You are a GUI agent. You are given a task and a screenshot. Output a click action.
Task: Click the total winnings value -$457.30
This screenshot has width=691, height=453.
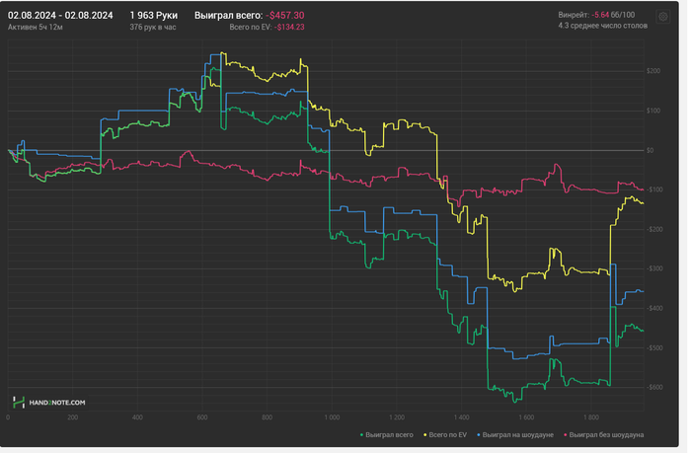(284, 16)
